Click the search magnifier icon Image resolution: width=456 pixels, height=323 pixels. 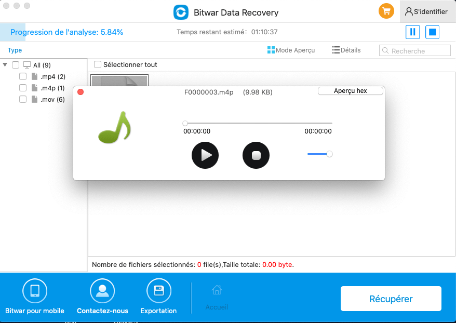[x=385, y=50]
